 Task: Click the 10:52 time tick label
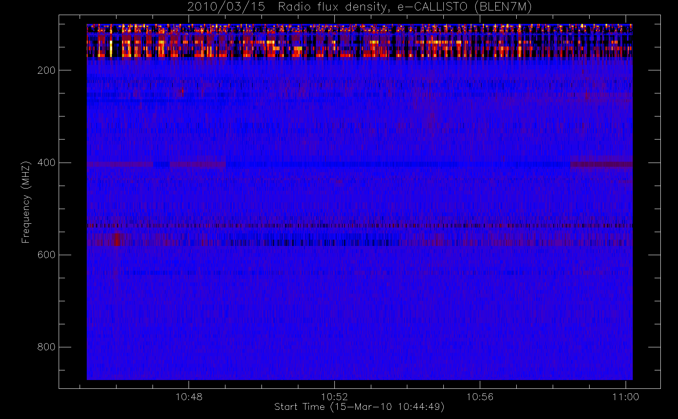(334, 397)
